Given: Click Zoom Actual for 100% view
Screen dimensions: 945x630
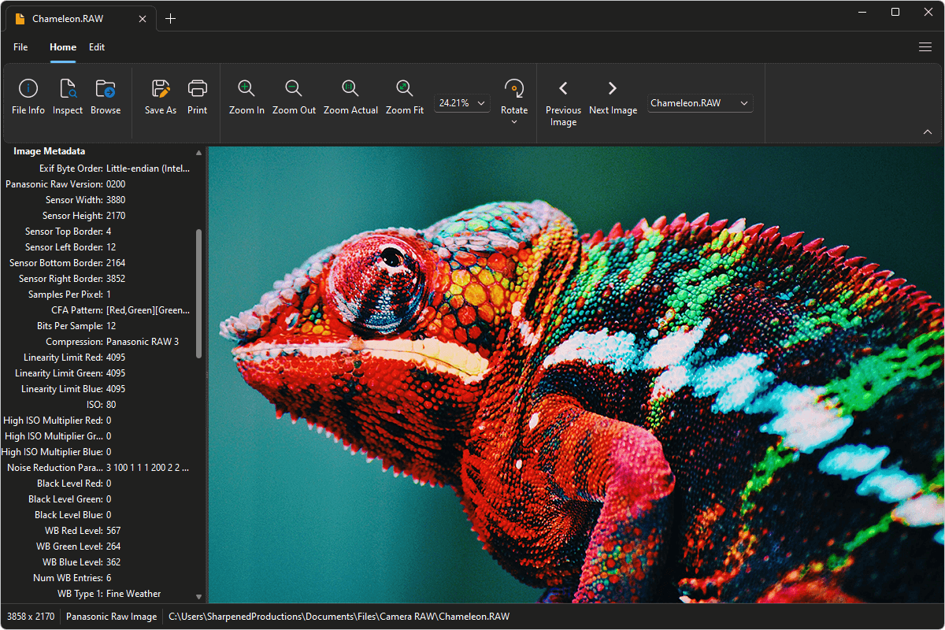Looking at the screenshot, I should tap(350, 96).
